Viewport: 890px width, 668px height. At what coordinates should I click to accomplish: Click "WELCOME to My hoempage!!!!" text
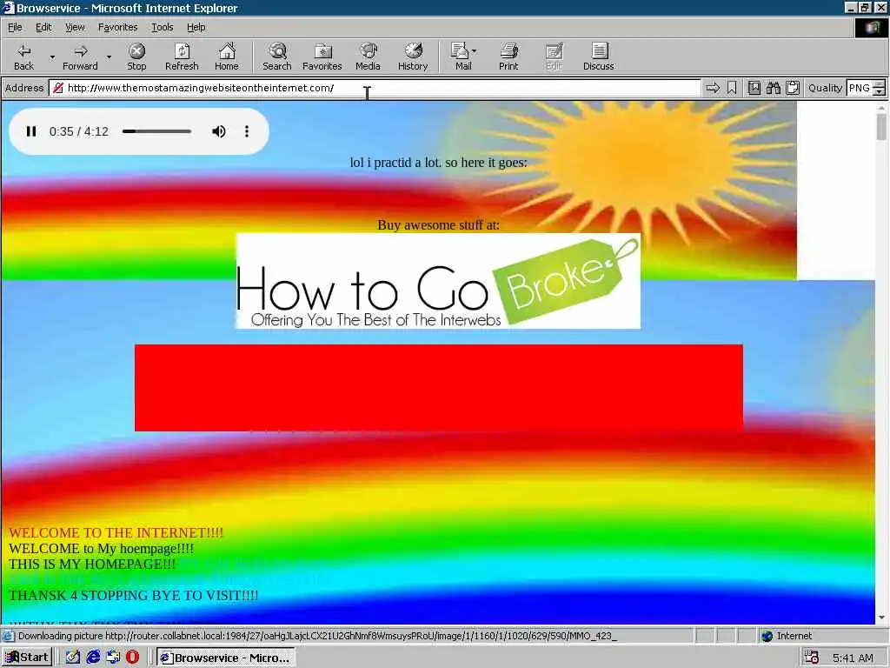click(x=101, y=549)
